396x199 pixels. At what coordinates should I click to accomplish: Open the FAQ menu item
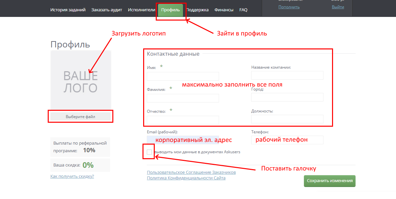(x=243, y=10)
